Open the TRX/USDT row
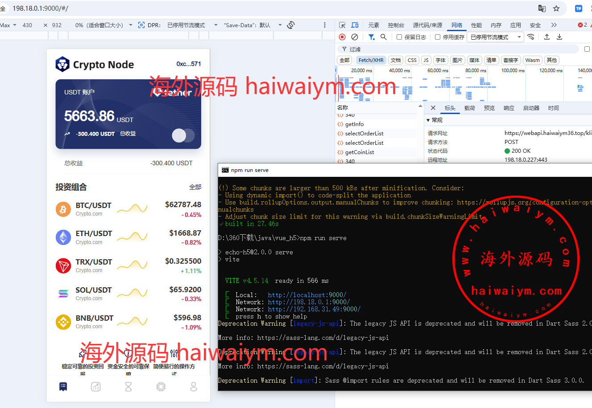The height and width of the screenshot is (408, 592). (128, 266)
